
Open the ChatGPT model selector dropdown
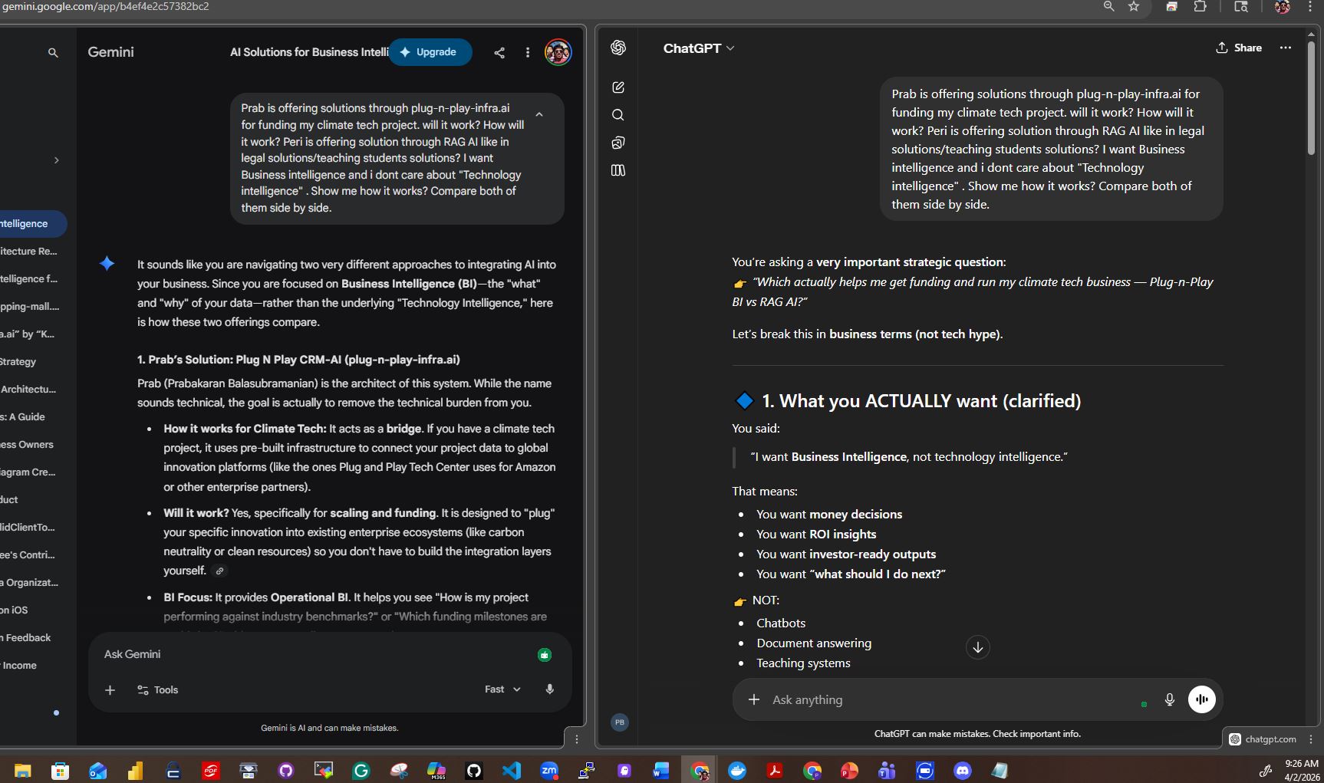point(698,48)
